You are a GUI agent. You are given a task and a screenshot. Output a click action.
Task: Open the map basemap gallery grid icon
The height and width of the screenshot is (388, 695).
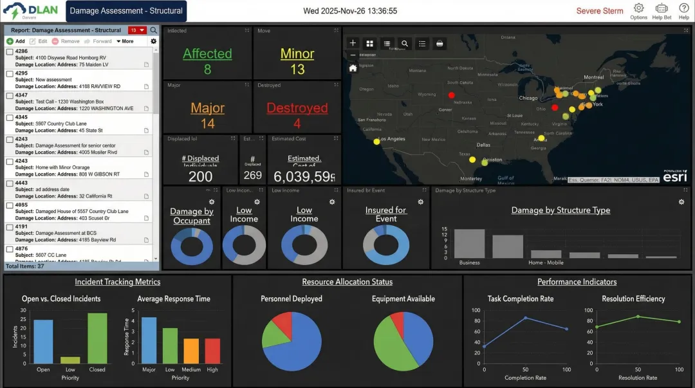click(370, 43)
